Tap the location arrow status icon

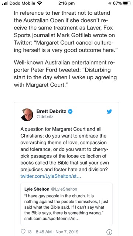tap(110, 3)
